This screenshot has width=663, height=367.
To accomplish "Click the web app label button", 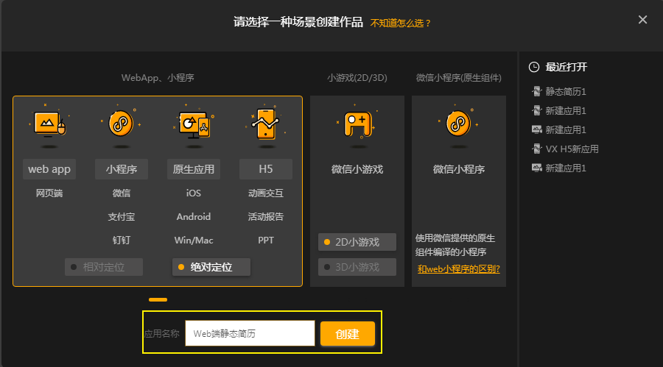I will point(49,169).
